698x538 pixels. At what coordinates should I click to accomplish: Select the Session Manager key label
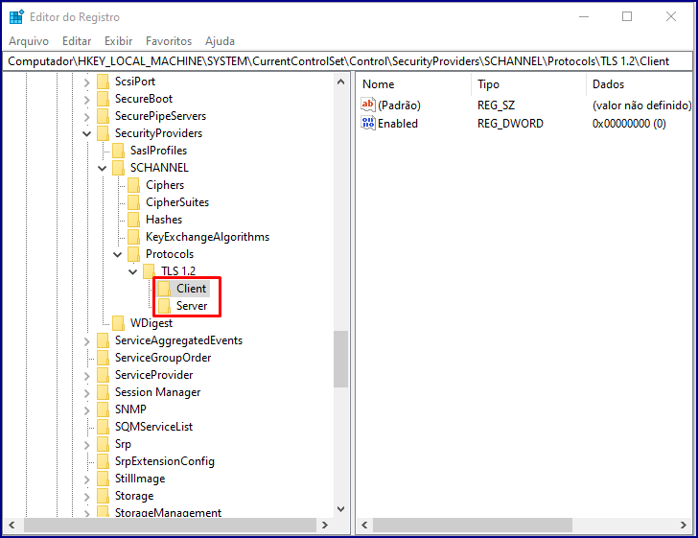point(158,392)
